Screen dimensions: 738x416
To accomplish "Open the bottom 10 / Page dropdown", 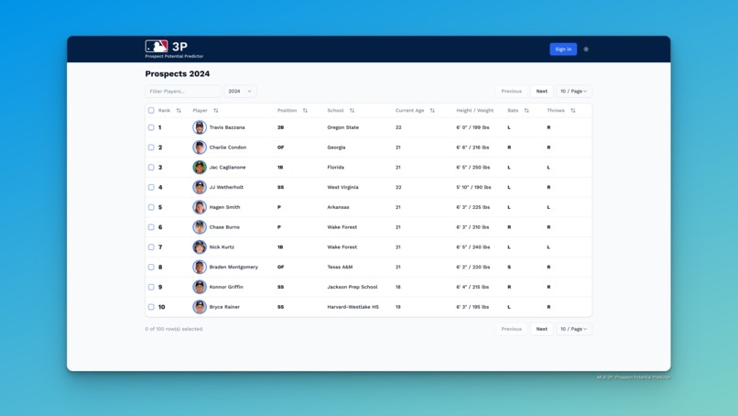I will pyautogui.click(x=574, y=329).
